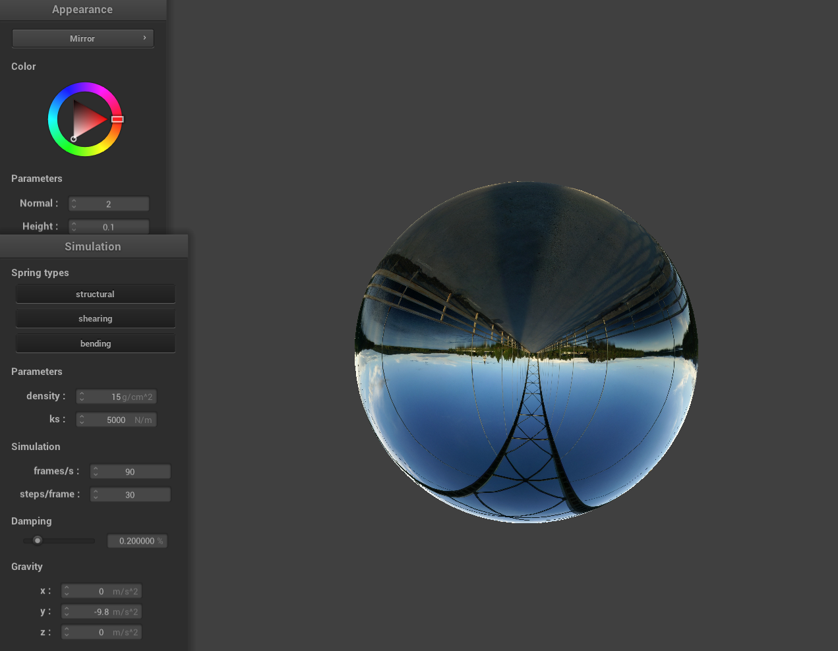Select the Gravity y value field
The image size is (838, 651).
click(x=102, y=612)
